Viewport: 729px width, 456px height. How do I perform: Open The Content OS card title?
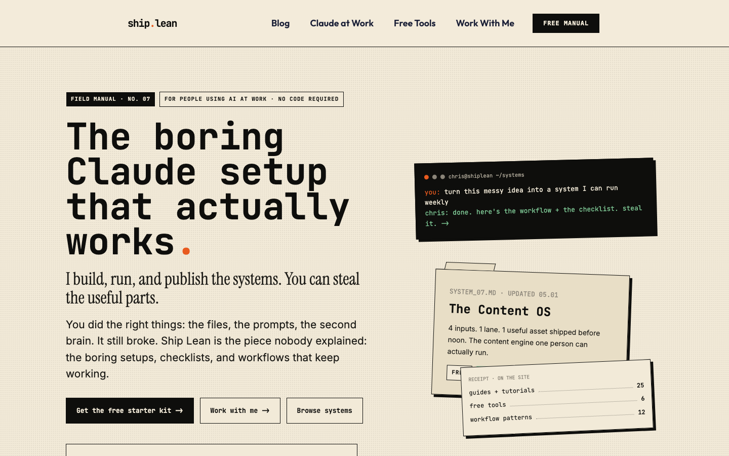click(x=500, y=310)
